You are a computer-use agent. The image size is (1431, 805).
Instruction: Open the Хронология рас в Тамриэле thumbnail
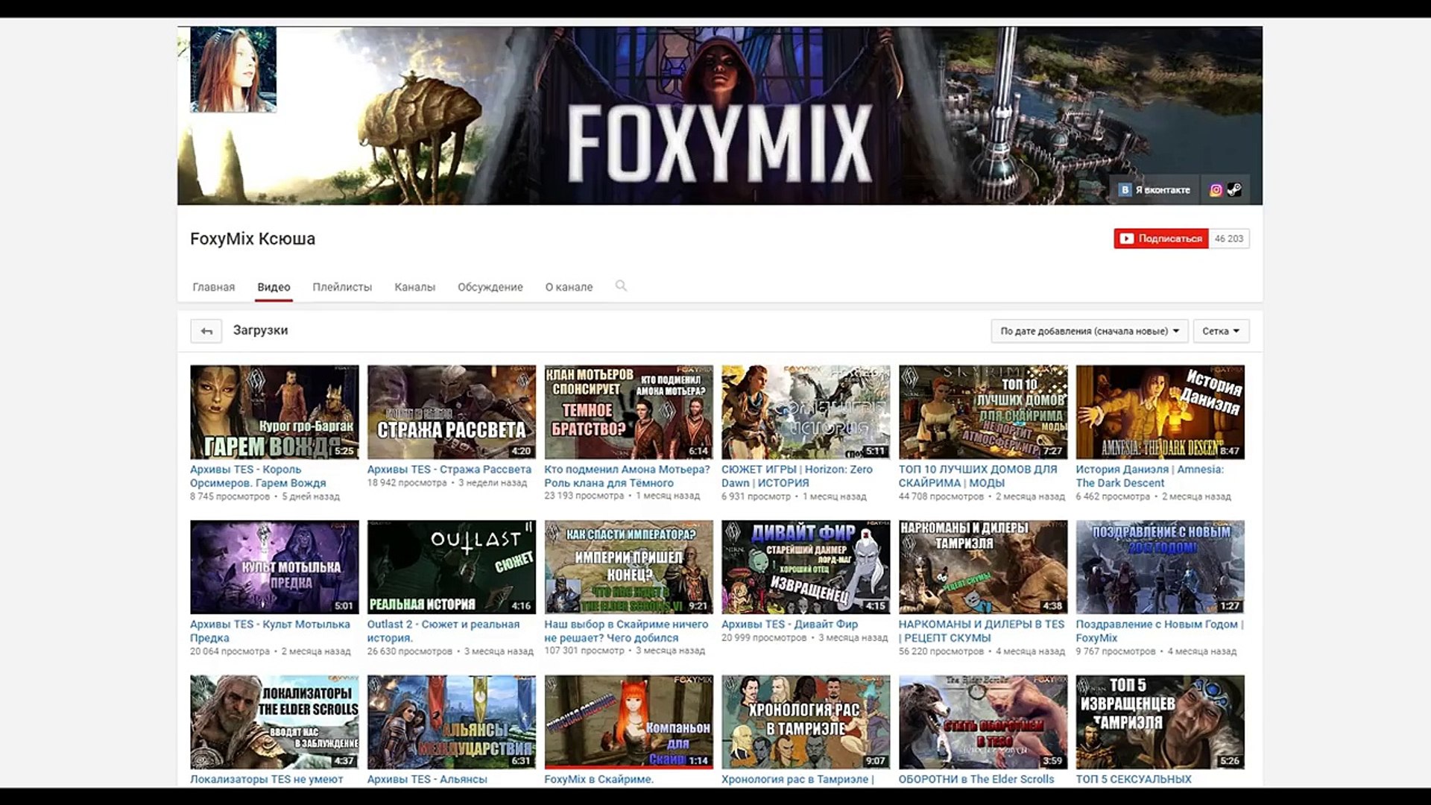[806, 722]
